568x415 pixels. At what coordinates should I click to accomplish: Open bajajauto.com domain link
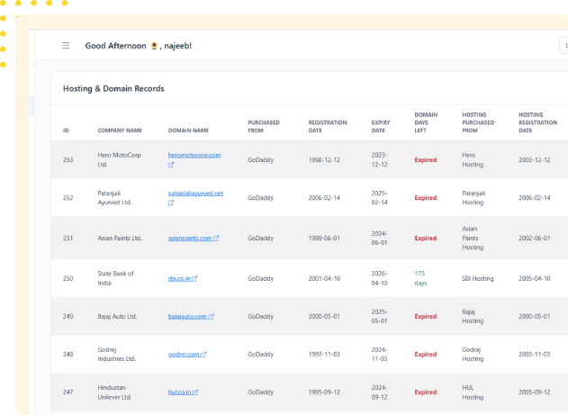pos(187,316)
